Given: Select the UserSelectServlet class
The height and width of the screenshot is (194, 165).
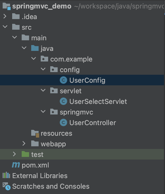Looking at the screenshot, I should (x=98, y=102).
